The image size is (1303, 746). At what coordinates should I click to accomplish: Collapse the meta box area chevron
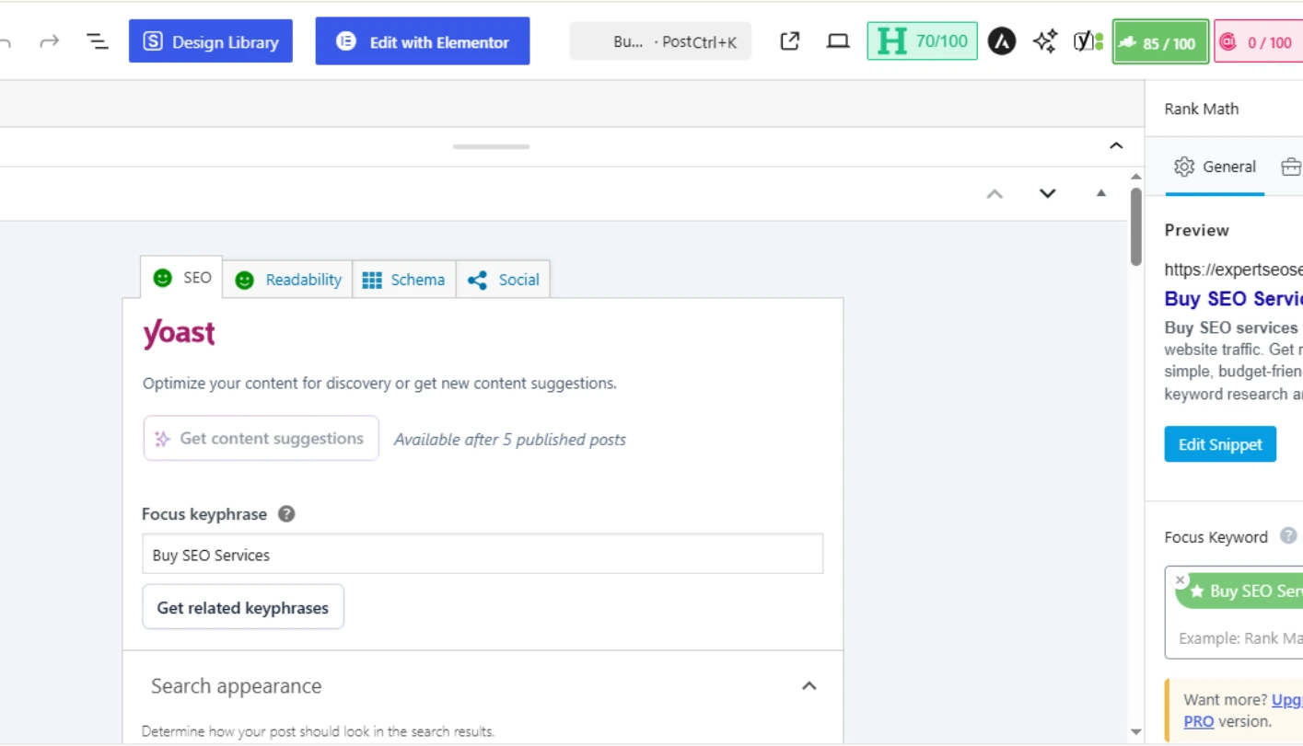tap(1116, 146)
